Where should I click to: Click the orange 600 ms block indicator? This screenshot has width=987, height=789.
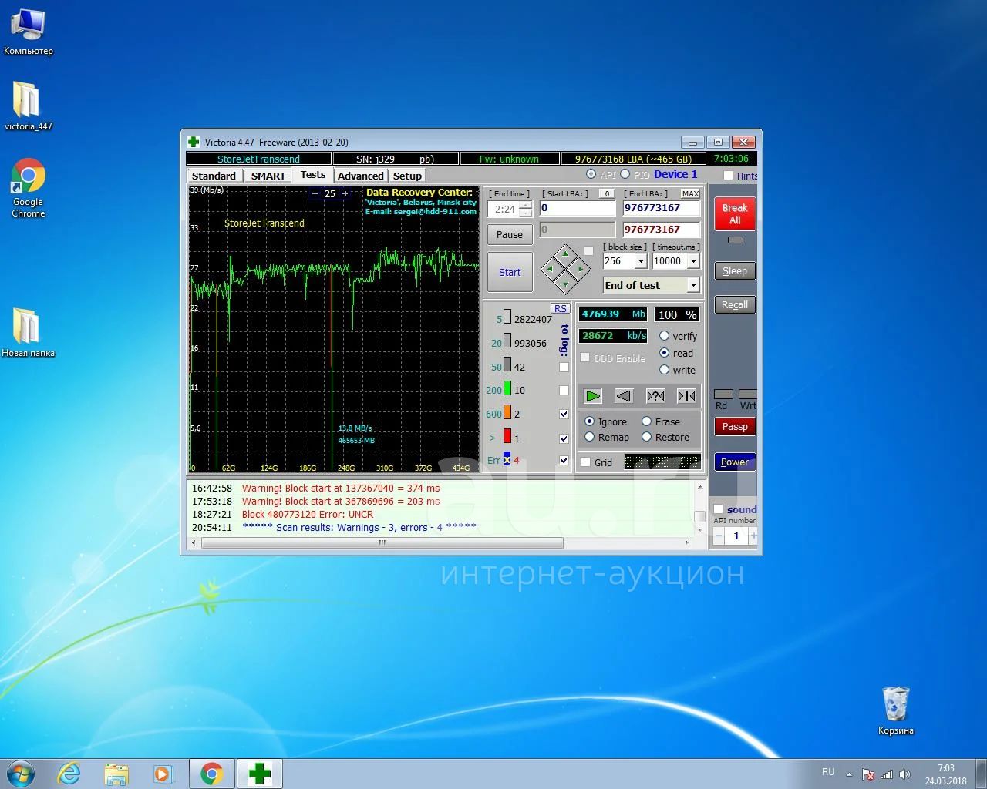[507, 413]
